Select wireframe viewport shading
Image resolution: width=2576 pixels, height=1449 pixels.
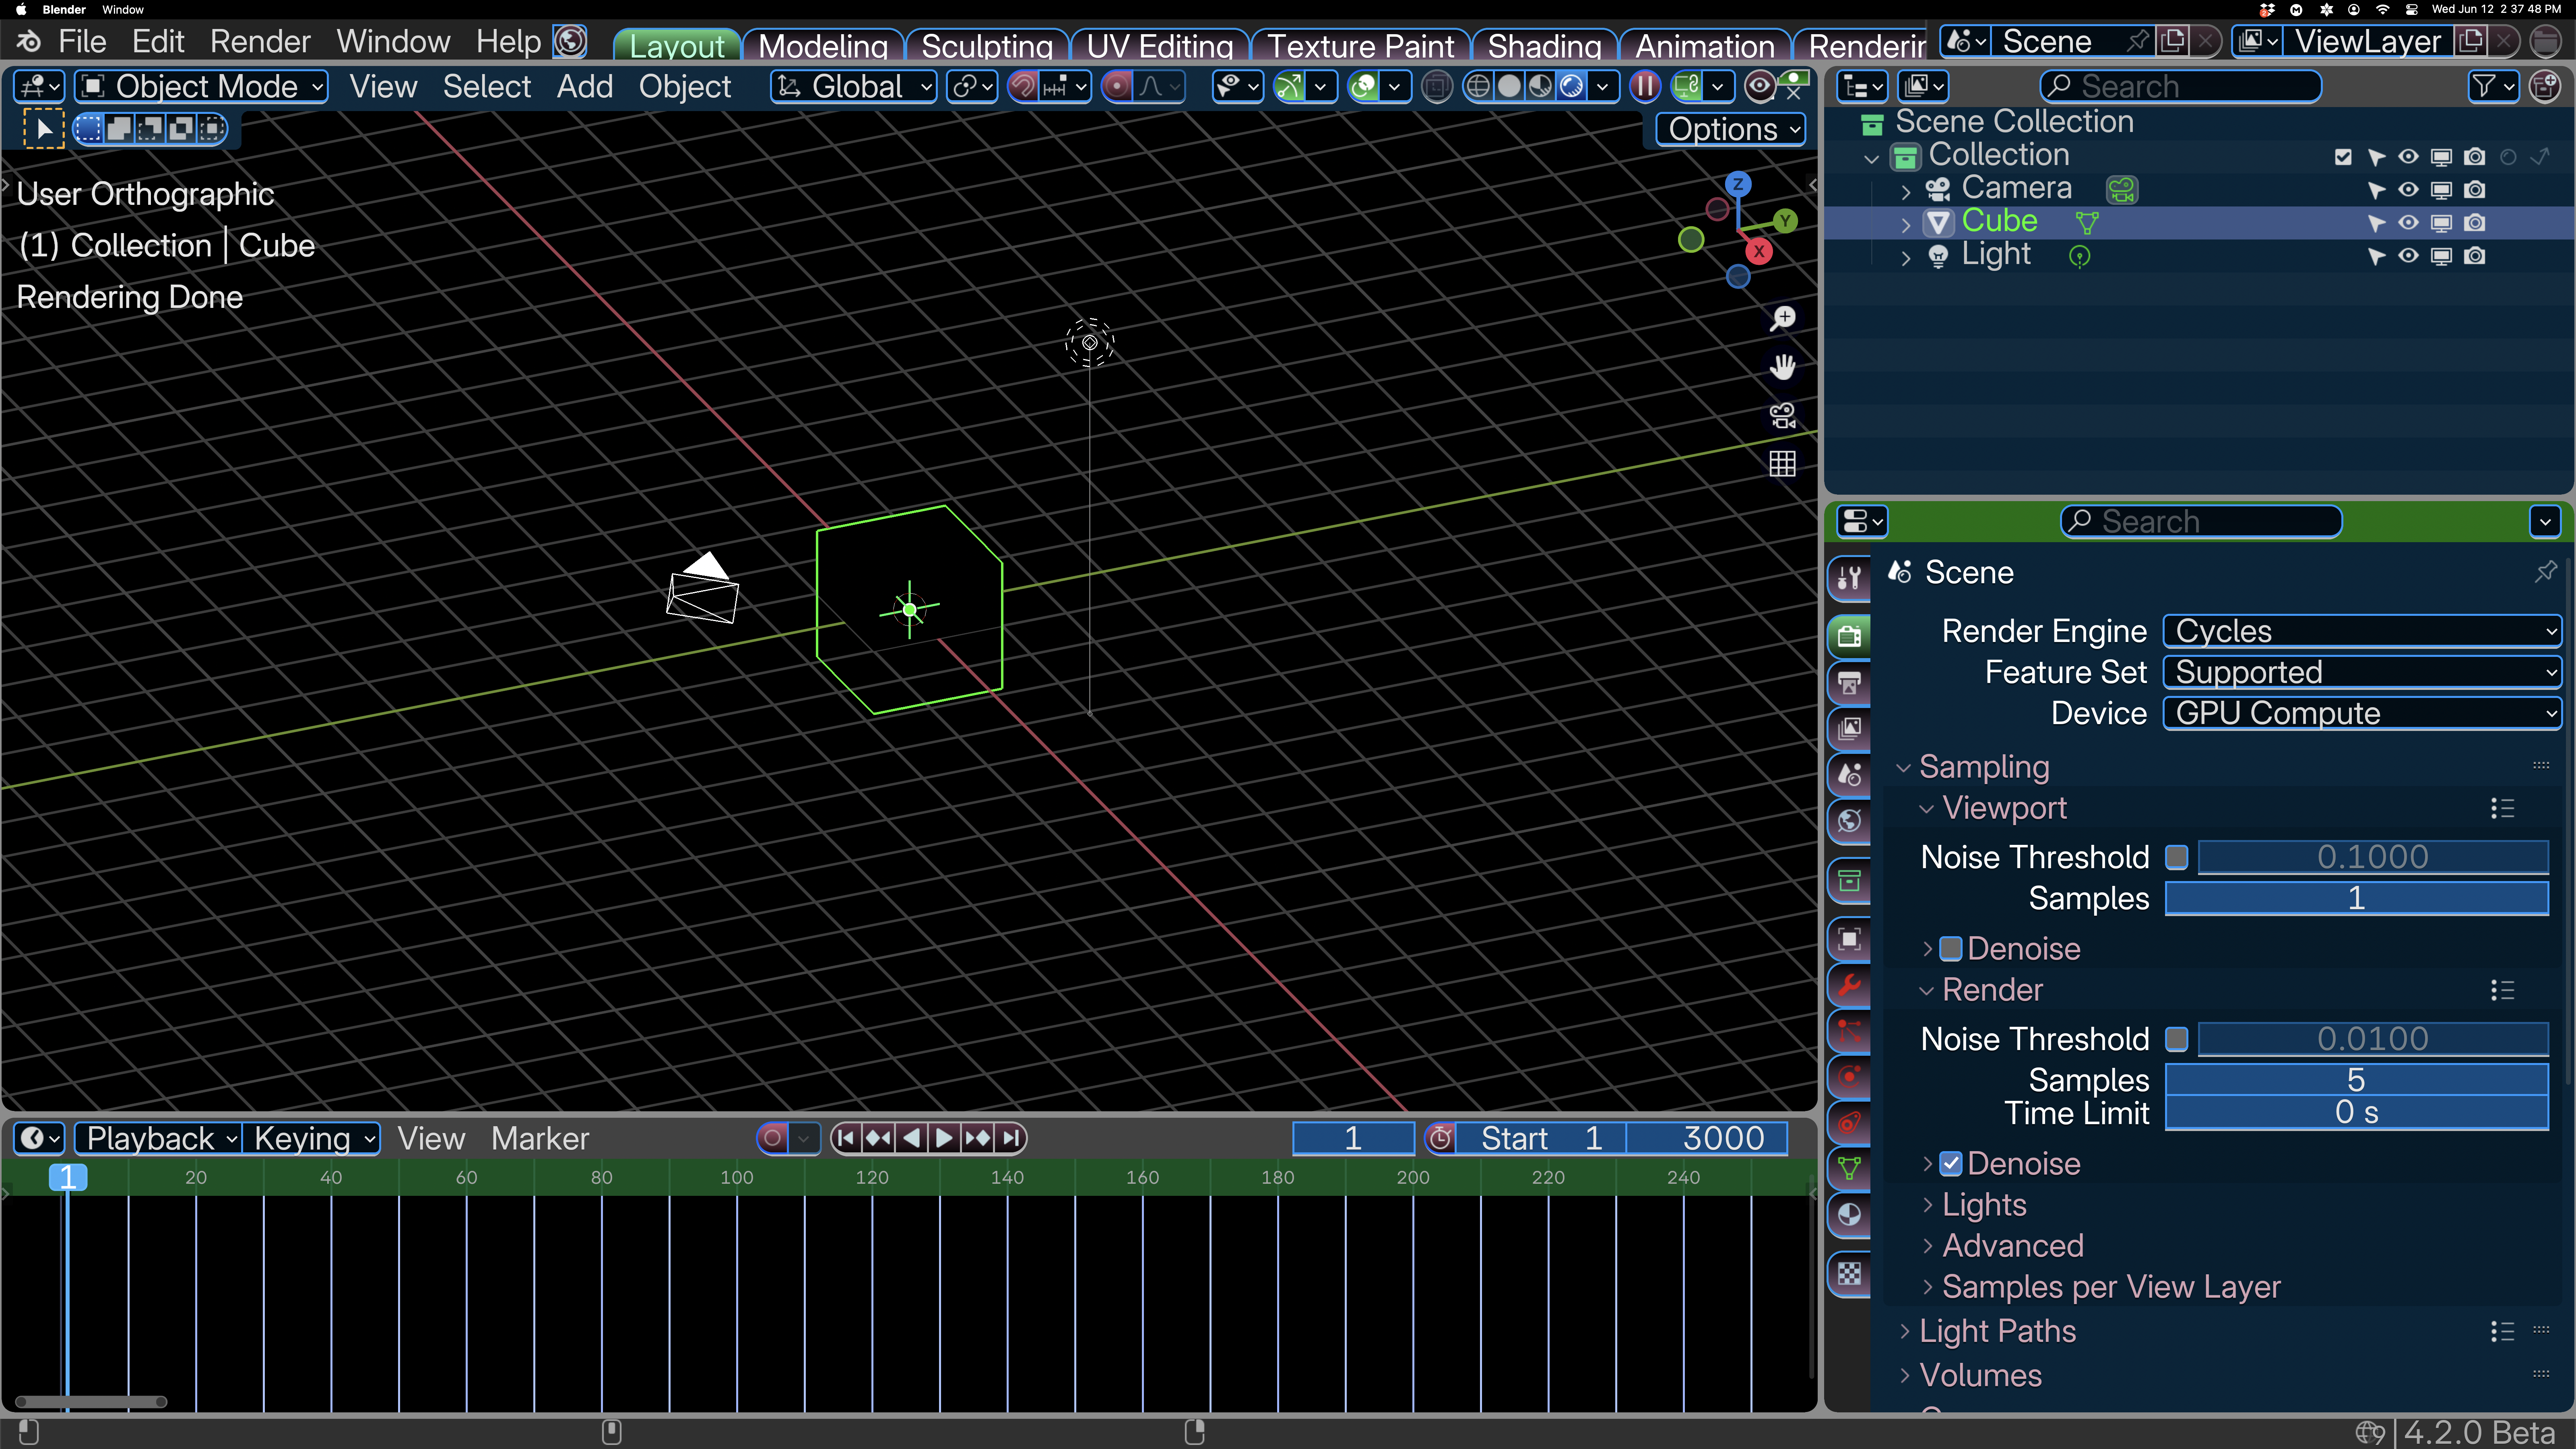tap(1478, 87)
